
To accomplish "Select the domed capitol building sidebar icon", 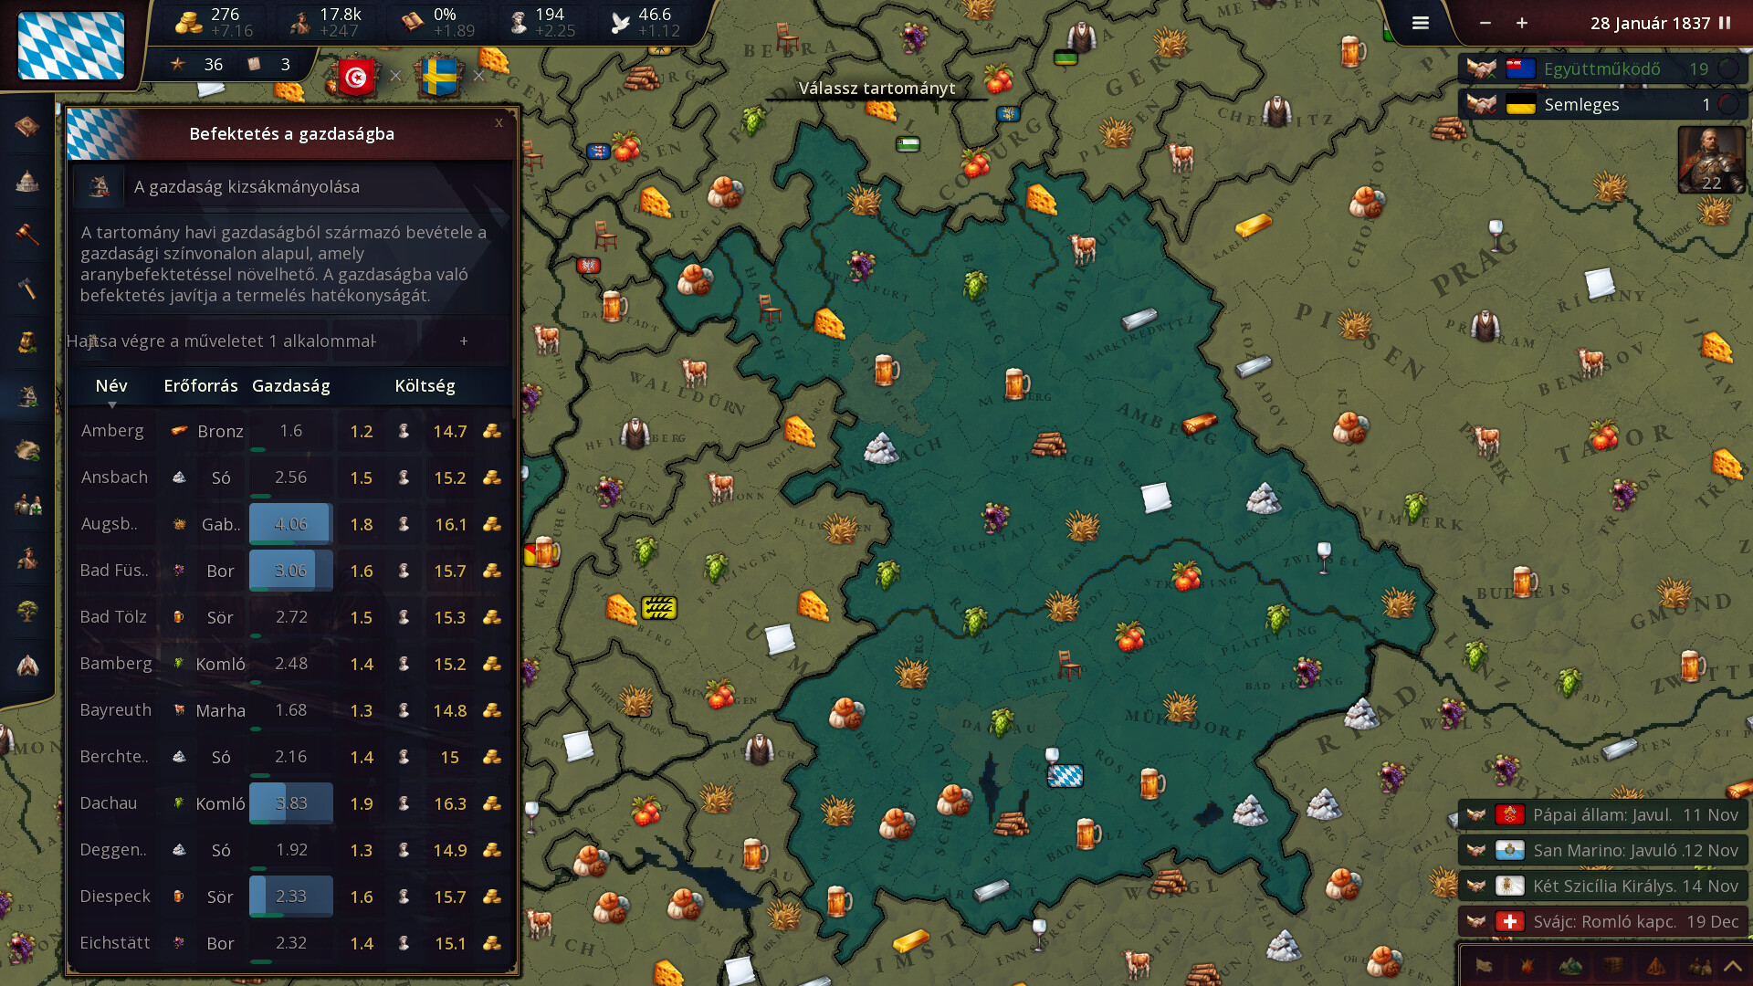I will [x=27, y=181].
